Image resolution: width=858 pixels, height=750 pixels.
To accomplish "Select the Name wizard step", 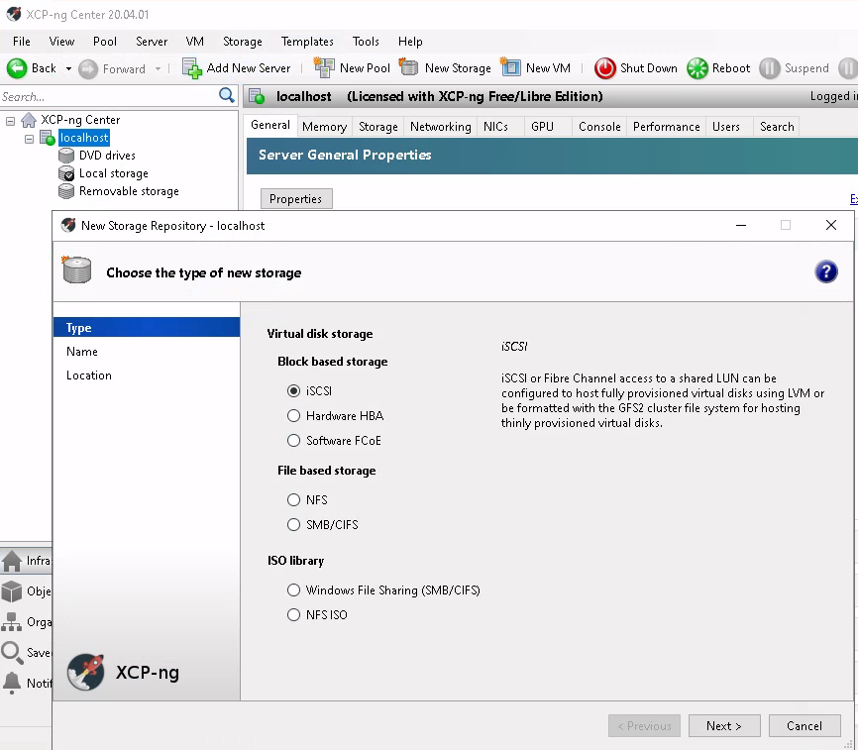I will click(x=147, y=352).
